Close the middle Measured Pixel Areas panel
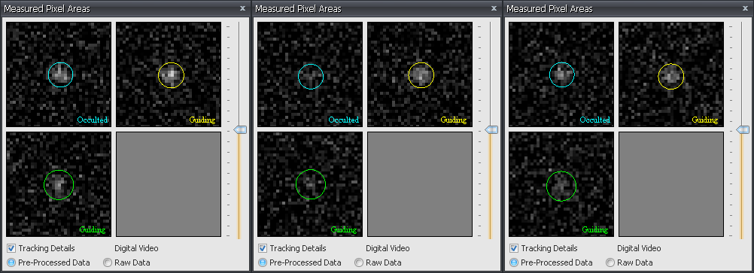Viewport: 754px width, 273px height. (494, 8)
